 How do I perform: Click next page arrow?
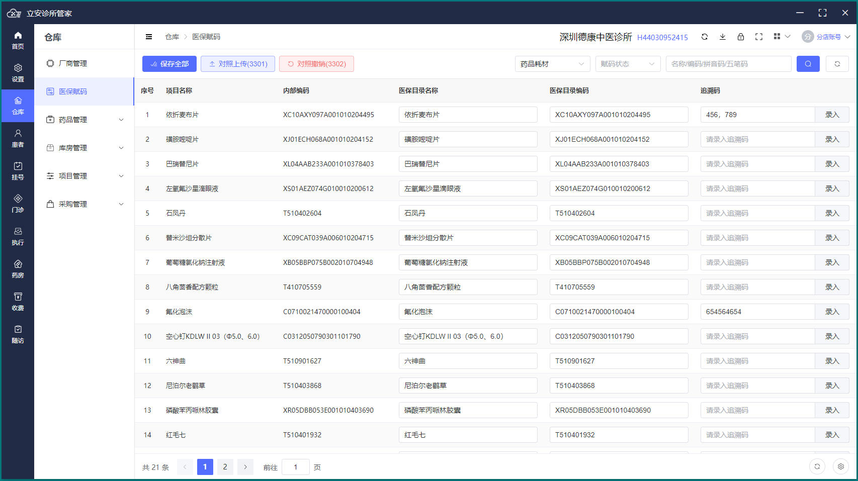coord(245,467)
